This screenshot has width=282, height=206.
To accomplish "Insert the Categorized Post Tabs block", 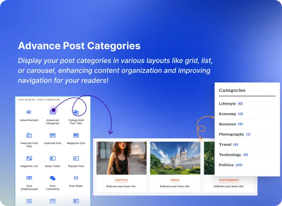I will (76, 112).
